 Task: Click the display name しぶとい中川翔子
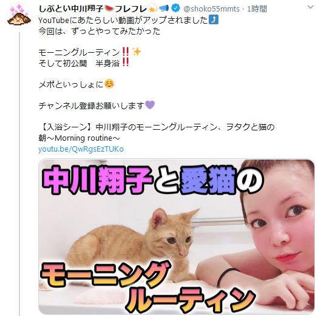pyautogui.click(x=71, y=8)
